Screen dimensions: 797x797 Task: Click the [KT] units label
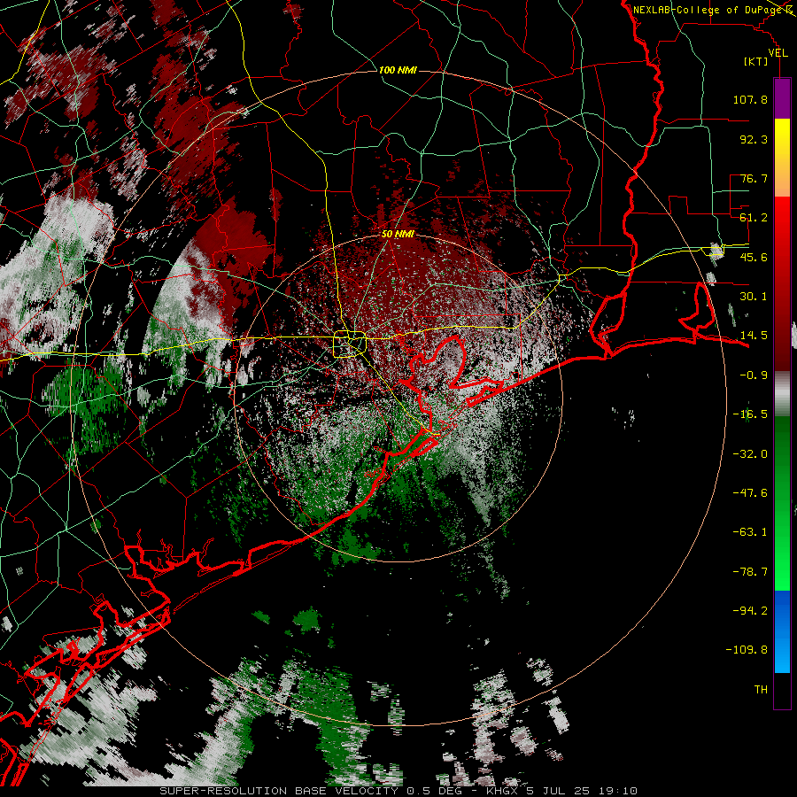click(756, 61)
